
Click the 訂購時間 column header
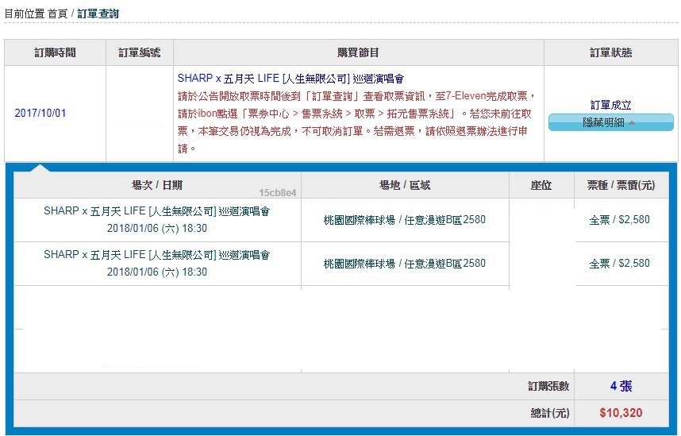pos(55,52)
